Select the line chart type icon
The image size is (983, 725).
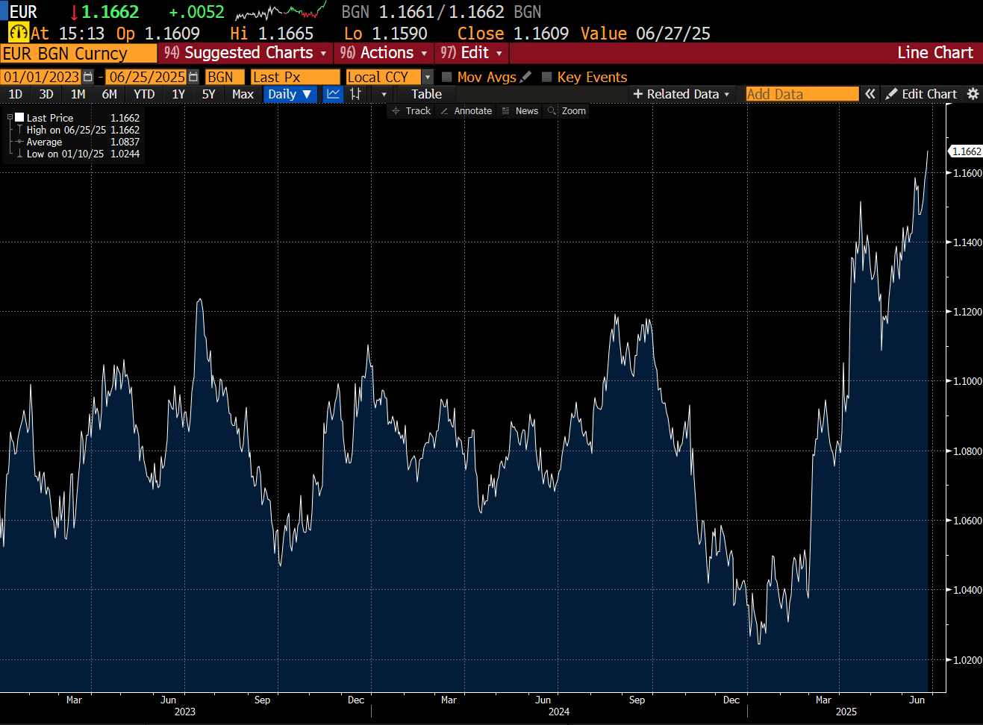coord(333,94)
